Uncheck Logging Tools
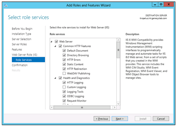177x127 pixels. [64, 91]
